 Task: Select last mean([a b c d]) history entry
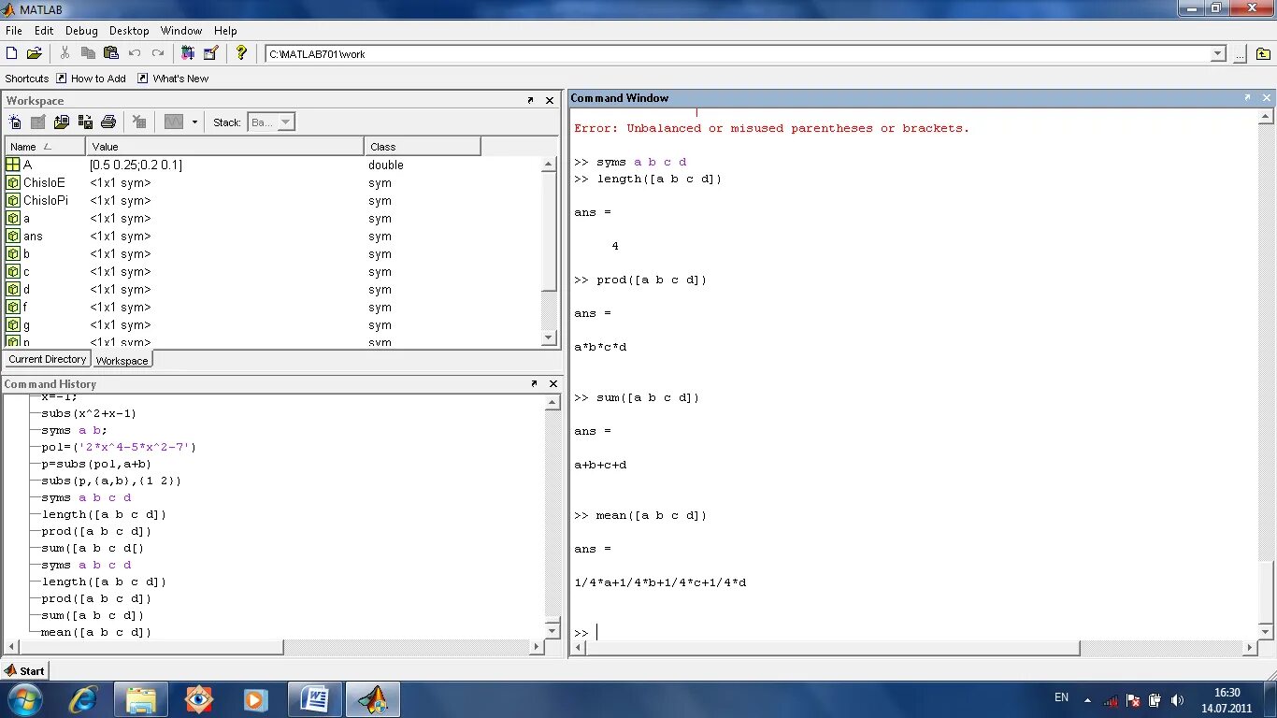96,632
